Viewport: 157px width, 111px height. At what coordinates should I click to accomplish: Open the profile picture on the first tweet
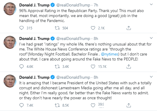pyautogui.click(x=10, y=9)
